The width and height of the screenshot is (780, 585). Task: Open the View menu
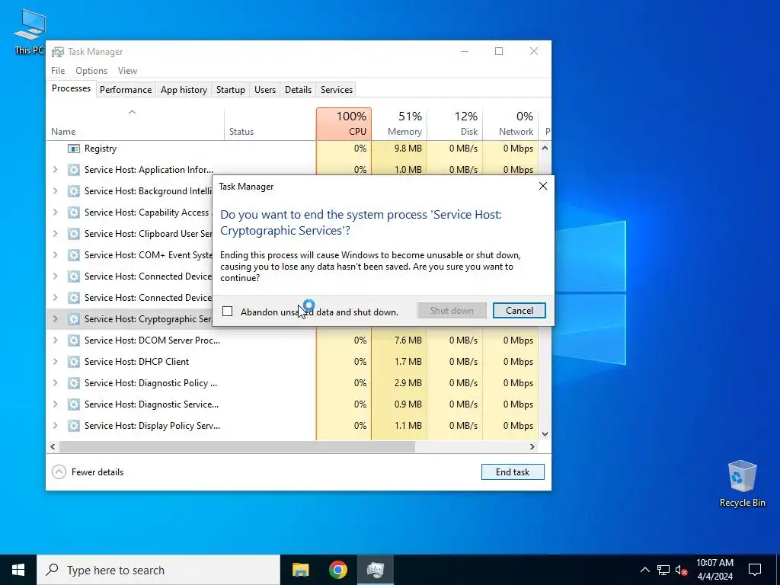tap(127, 71)
